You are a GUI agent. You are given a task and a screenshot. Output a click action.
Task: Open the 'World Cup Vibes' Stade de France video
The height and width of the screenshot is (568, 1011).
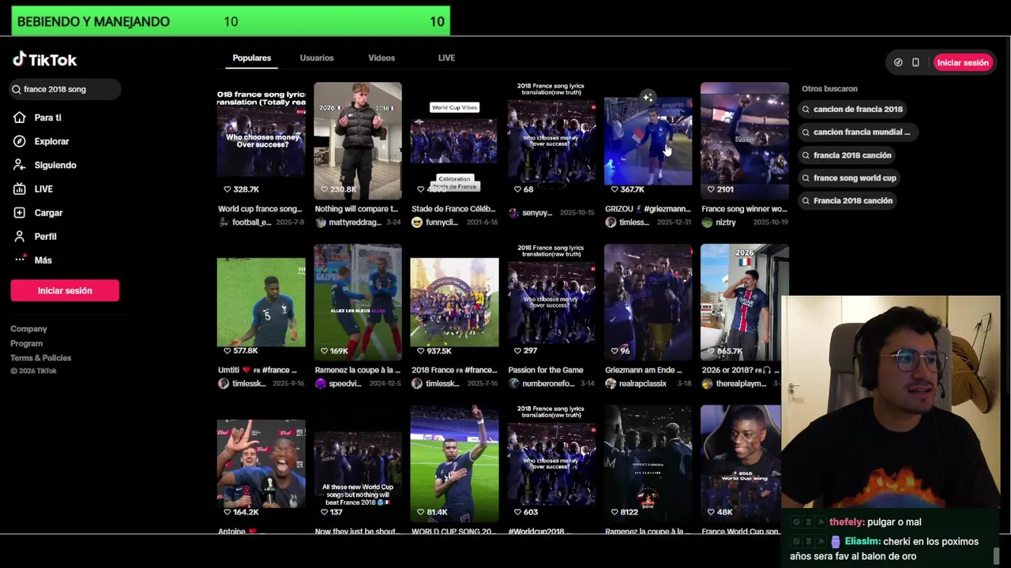tap(454, 141)
